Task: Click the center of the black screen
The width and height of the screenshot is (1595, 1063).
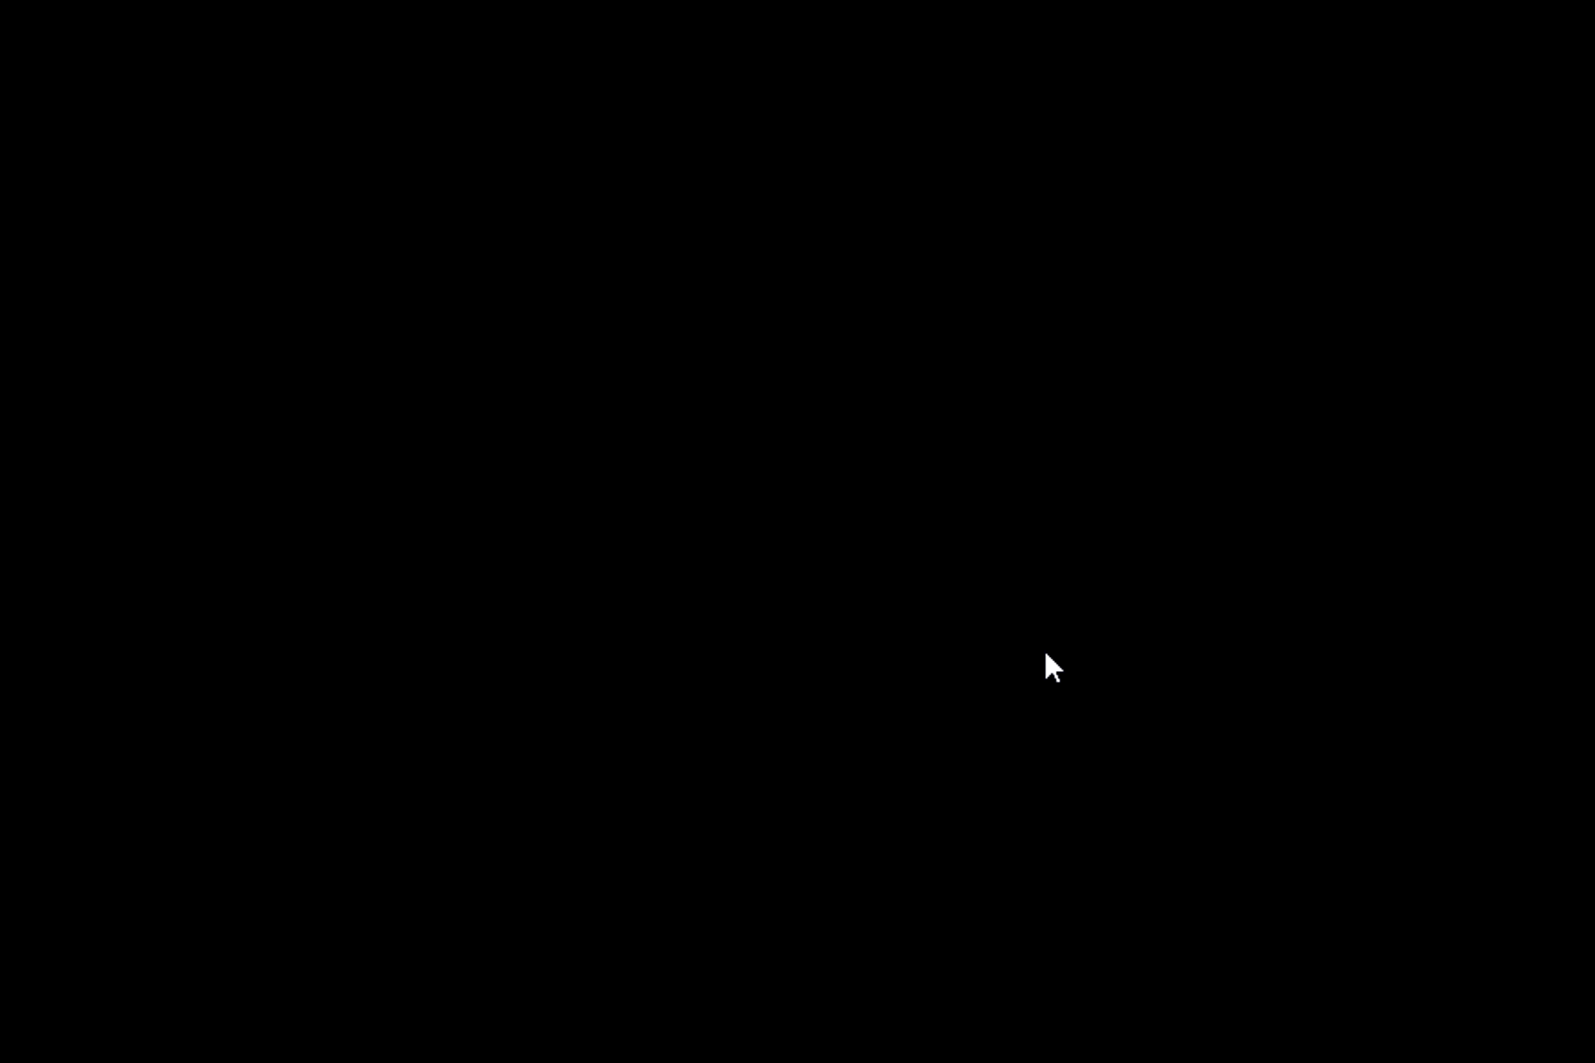Action: pos(797,531)
